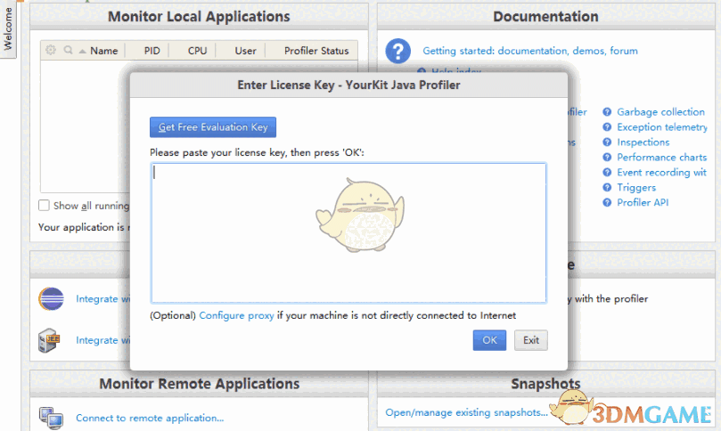Image resolution: width=721 pixels, height=431 pixels.
Task: Sort applications by the User column
Action: 246,51
